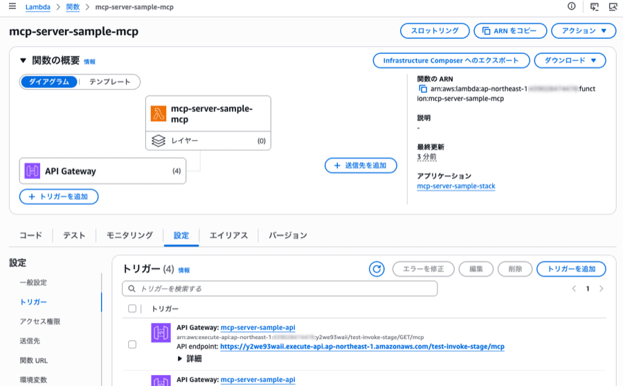The height and width of the screenshot is (386, 623).
Task: Go to next page of triggers
Action: [601, 288]
